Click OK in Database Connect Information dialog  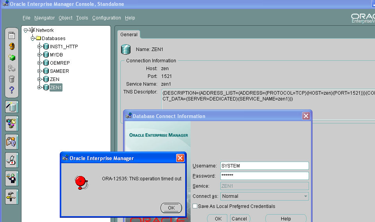click(218, 218)
